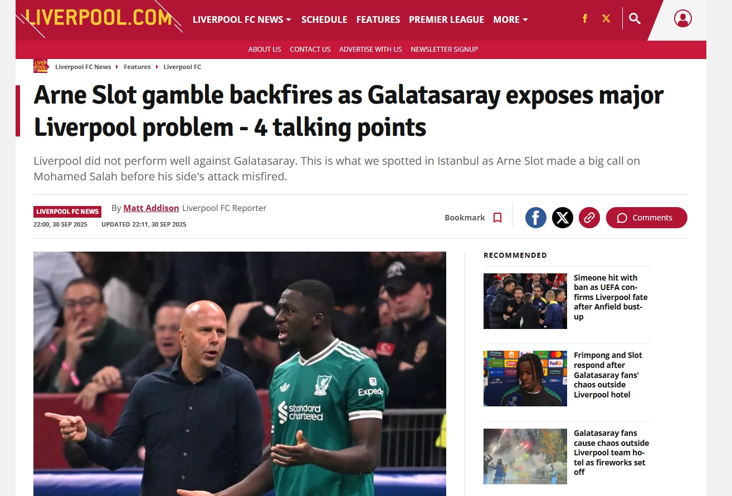Open Facebook icon in top header
This screenshot has width=732, height=496.
tap(585, 19)
